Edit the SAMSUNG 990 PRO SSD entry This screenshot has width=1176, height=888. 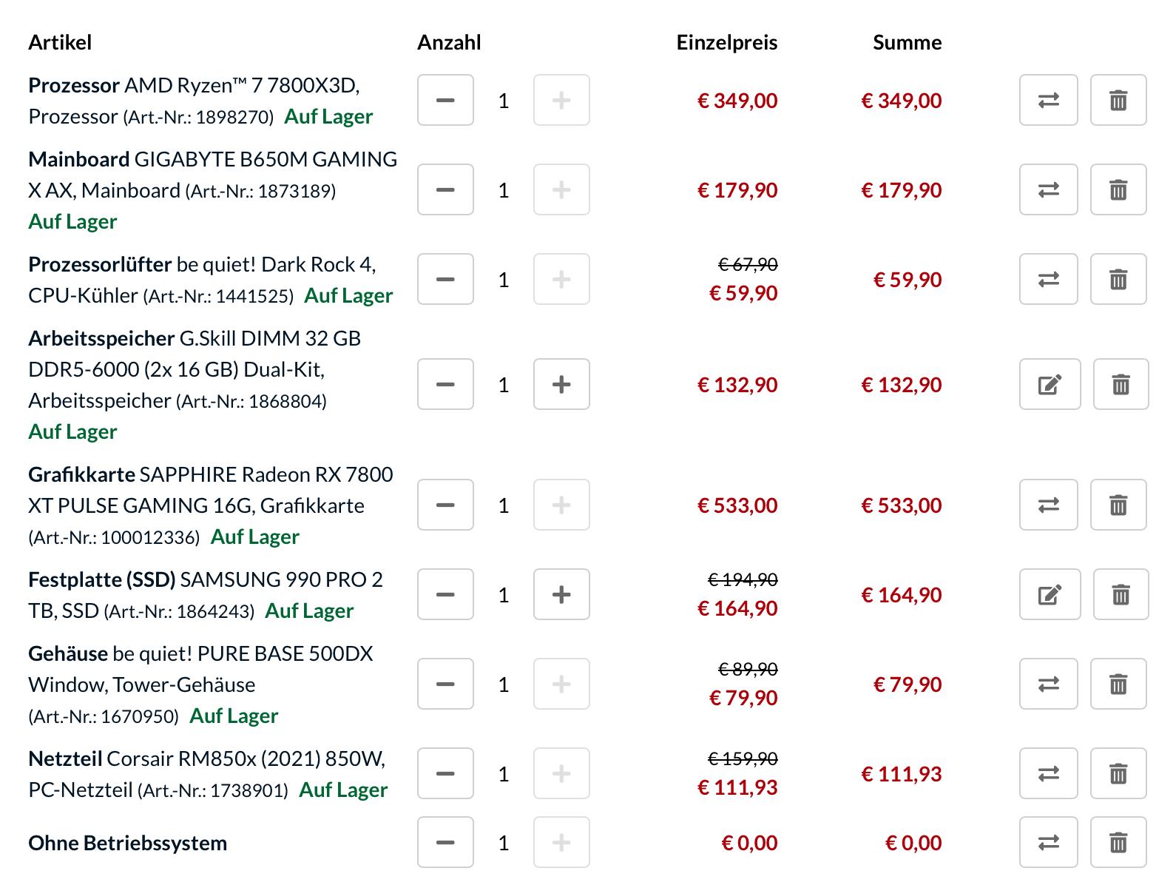tap(1050, 594)
